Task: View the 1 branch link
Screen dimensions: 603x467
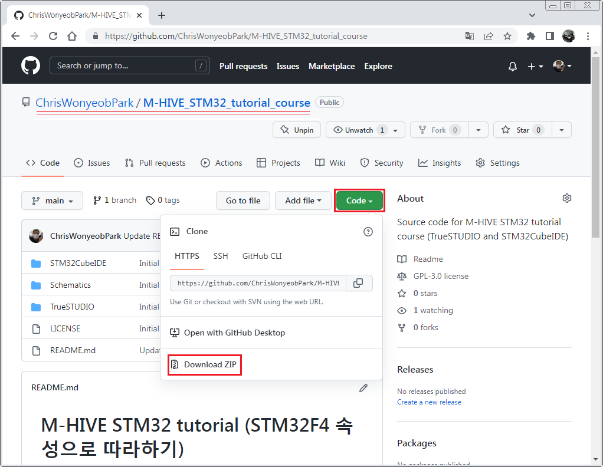Action: (114, 200)
